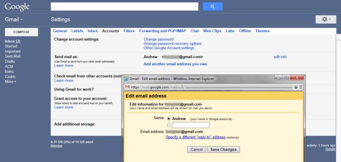
Task: Open the Drafts folder
Action: pos(10,62)
